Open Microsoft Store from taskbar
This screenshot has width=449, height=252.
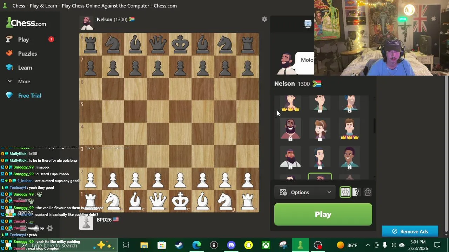click(x=161, y=245)
